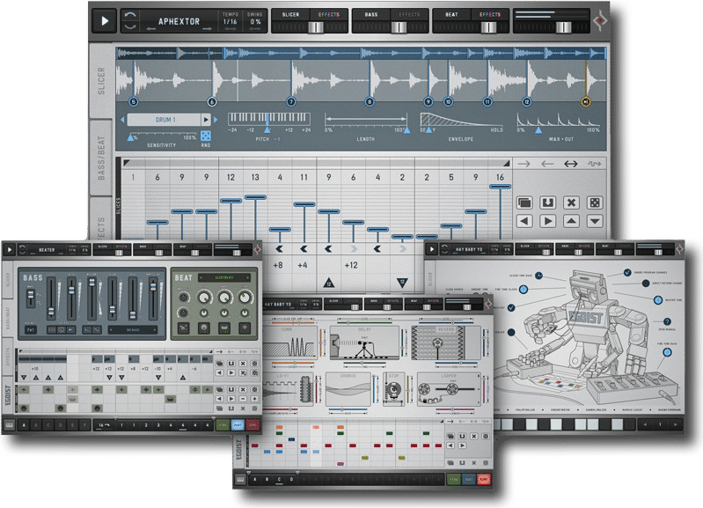Shift slicer pattern right
The image size is (703, 508).
click(547, 221)
